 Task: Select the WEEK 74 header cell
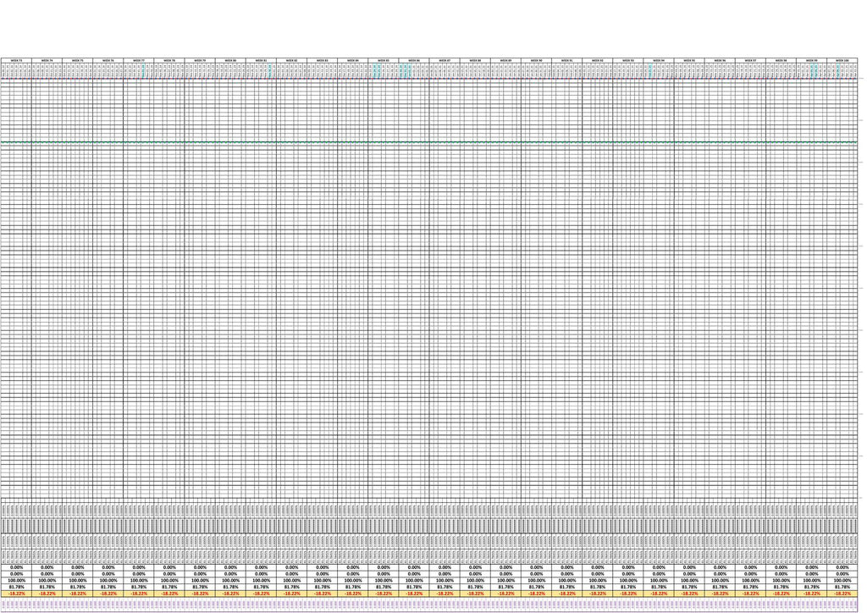point(47,60)
